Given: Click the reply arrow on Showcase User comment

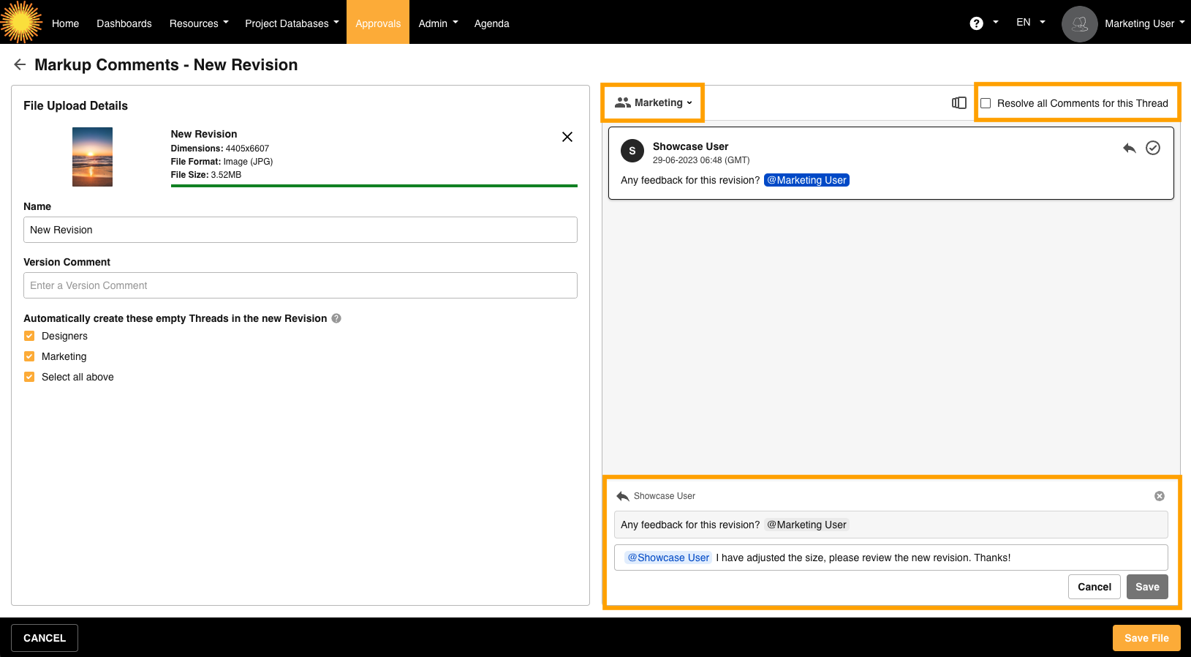Looking at the screenshot, I should (x=1129, y=149).
